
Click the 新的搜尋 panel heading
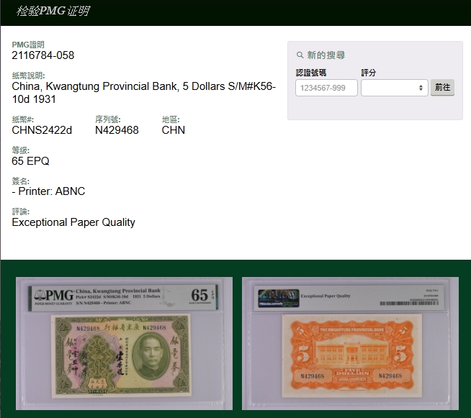(326, 55)
